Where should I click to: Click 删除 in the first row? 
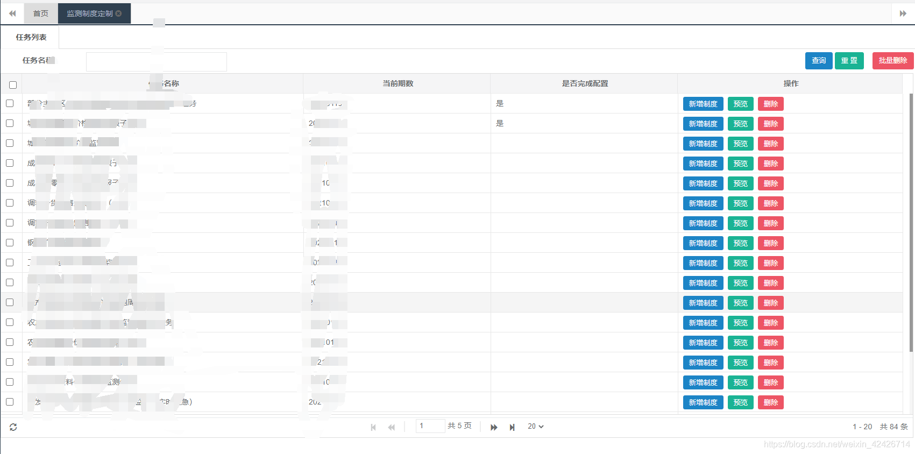tap(771, 104)
